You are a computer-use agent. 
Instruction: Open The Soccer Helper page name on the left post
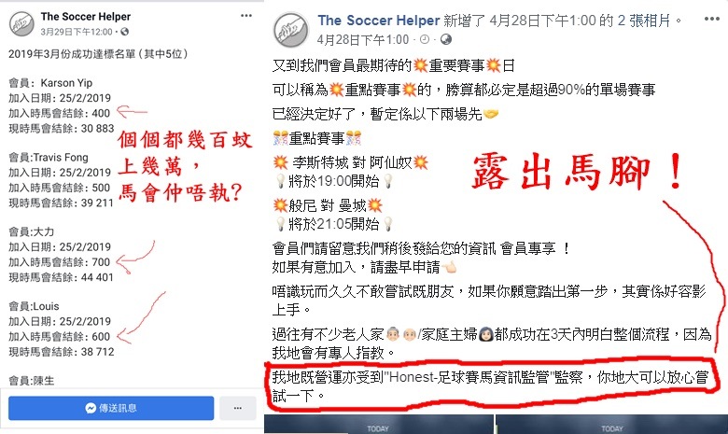86,17
